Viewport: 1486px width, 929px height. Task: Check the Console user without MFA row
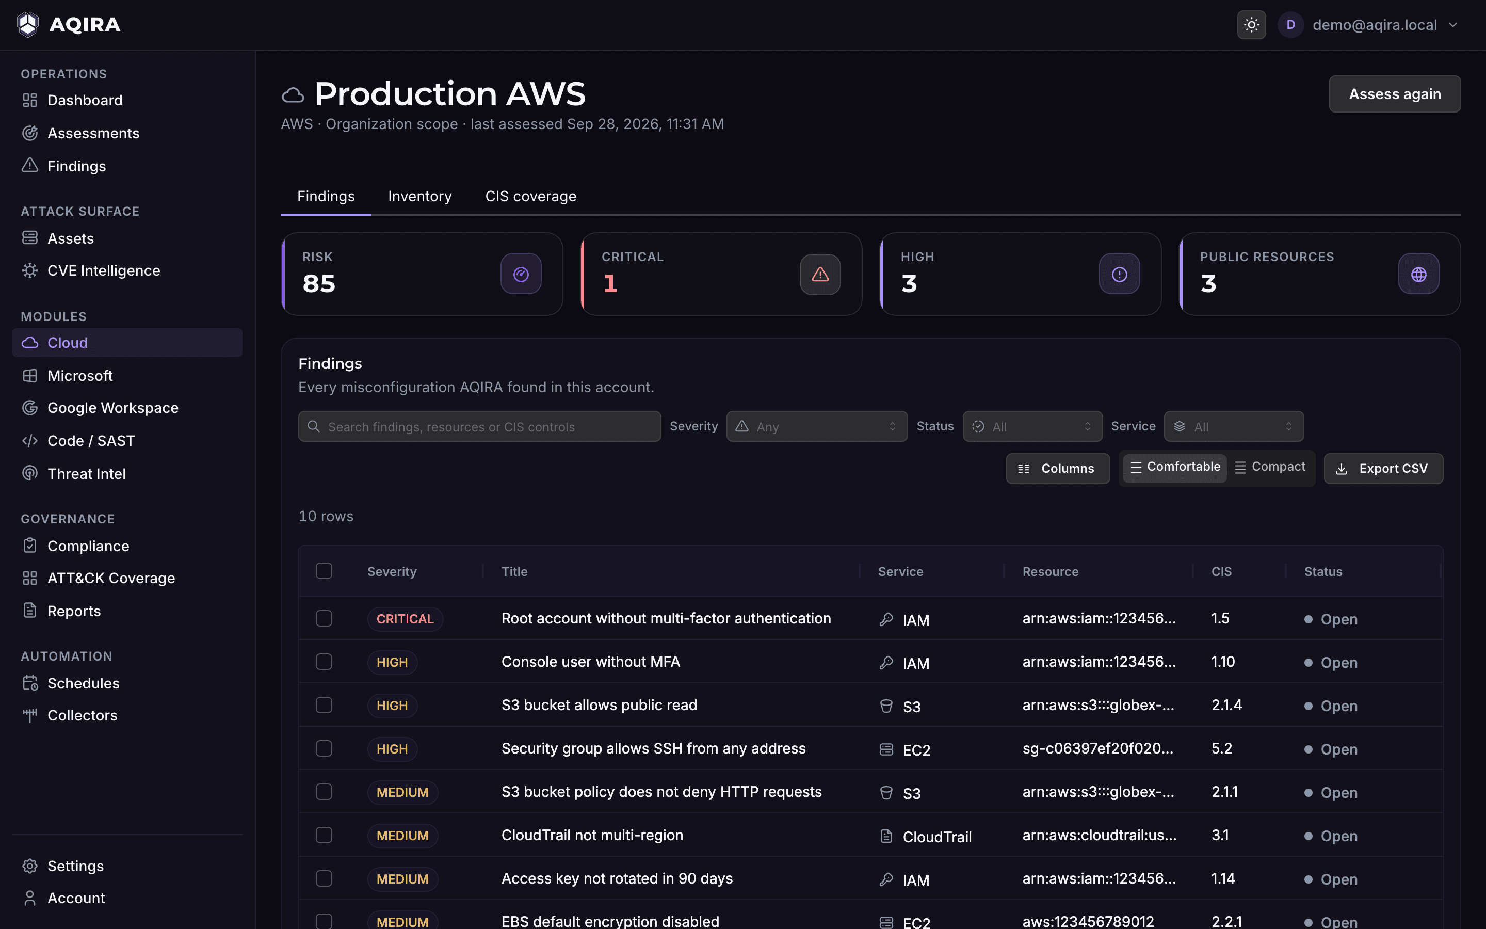(x=324, y=662)
